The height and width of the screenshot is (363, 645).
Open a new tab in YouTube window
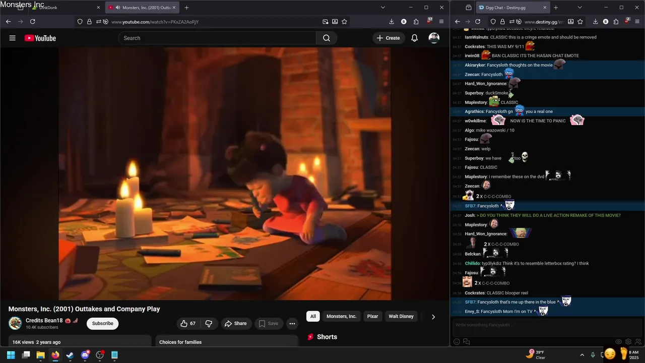(186, 8)
